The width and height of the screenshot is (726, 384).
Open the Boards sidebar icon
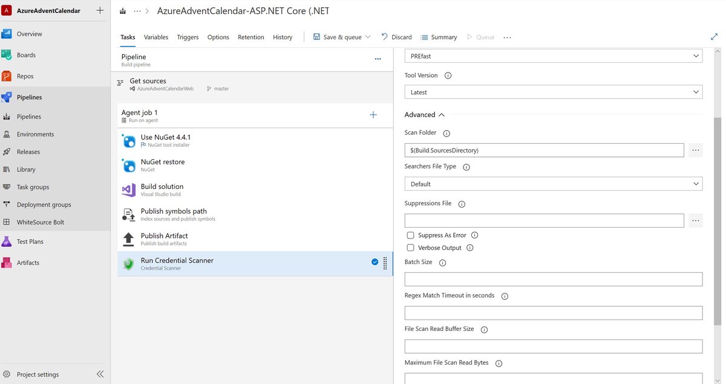coord(7,55)
